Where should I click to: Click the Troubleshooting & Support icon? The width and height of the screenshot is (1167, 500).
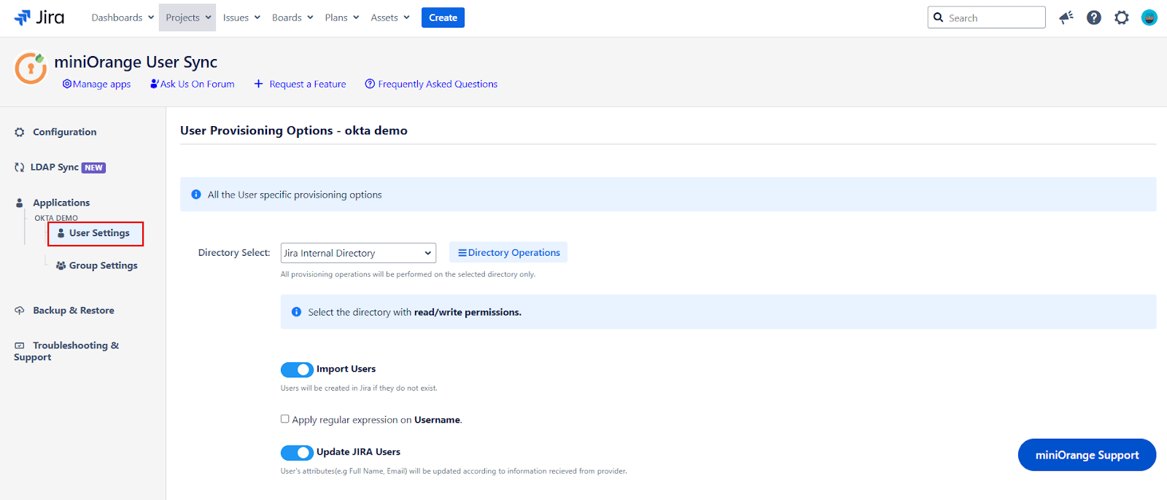(20, 345)
